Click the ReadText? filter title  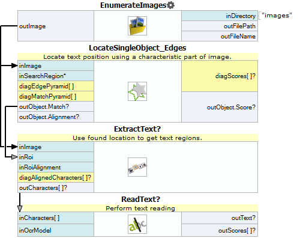[141, 199]
